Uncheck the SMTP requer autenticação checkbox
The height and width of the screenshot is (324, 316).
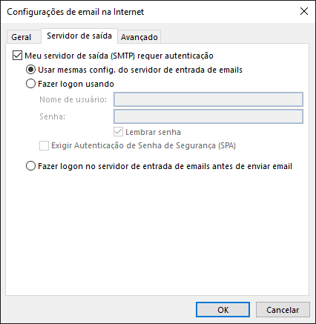click(17, 56)
